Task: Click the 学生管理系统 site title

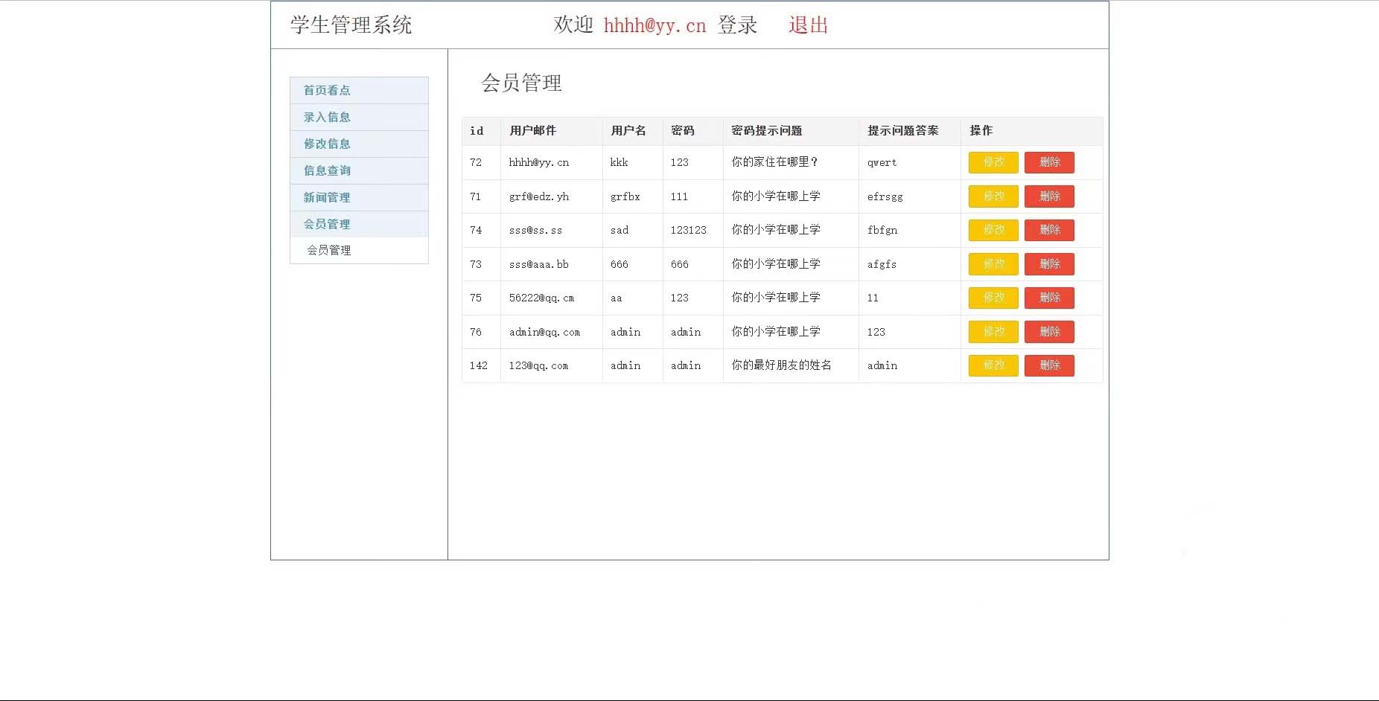Action: pyautogui.click(x=351, y=25)
